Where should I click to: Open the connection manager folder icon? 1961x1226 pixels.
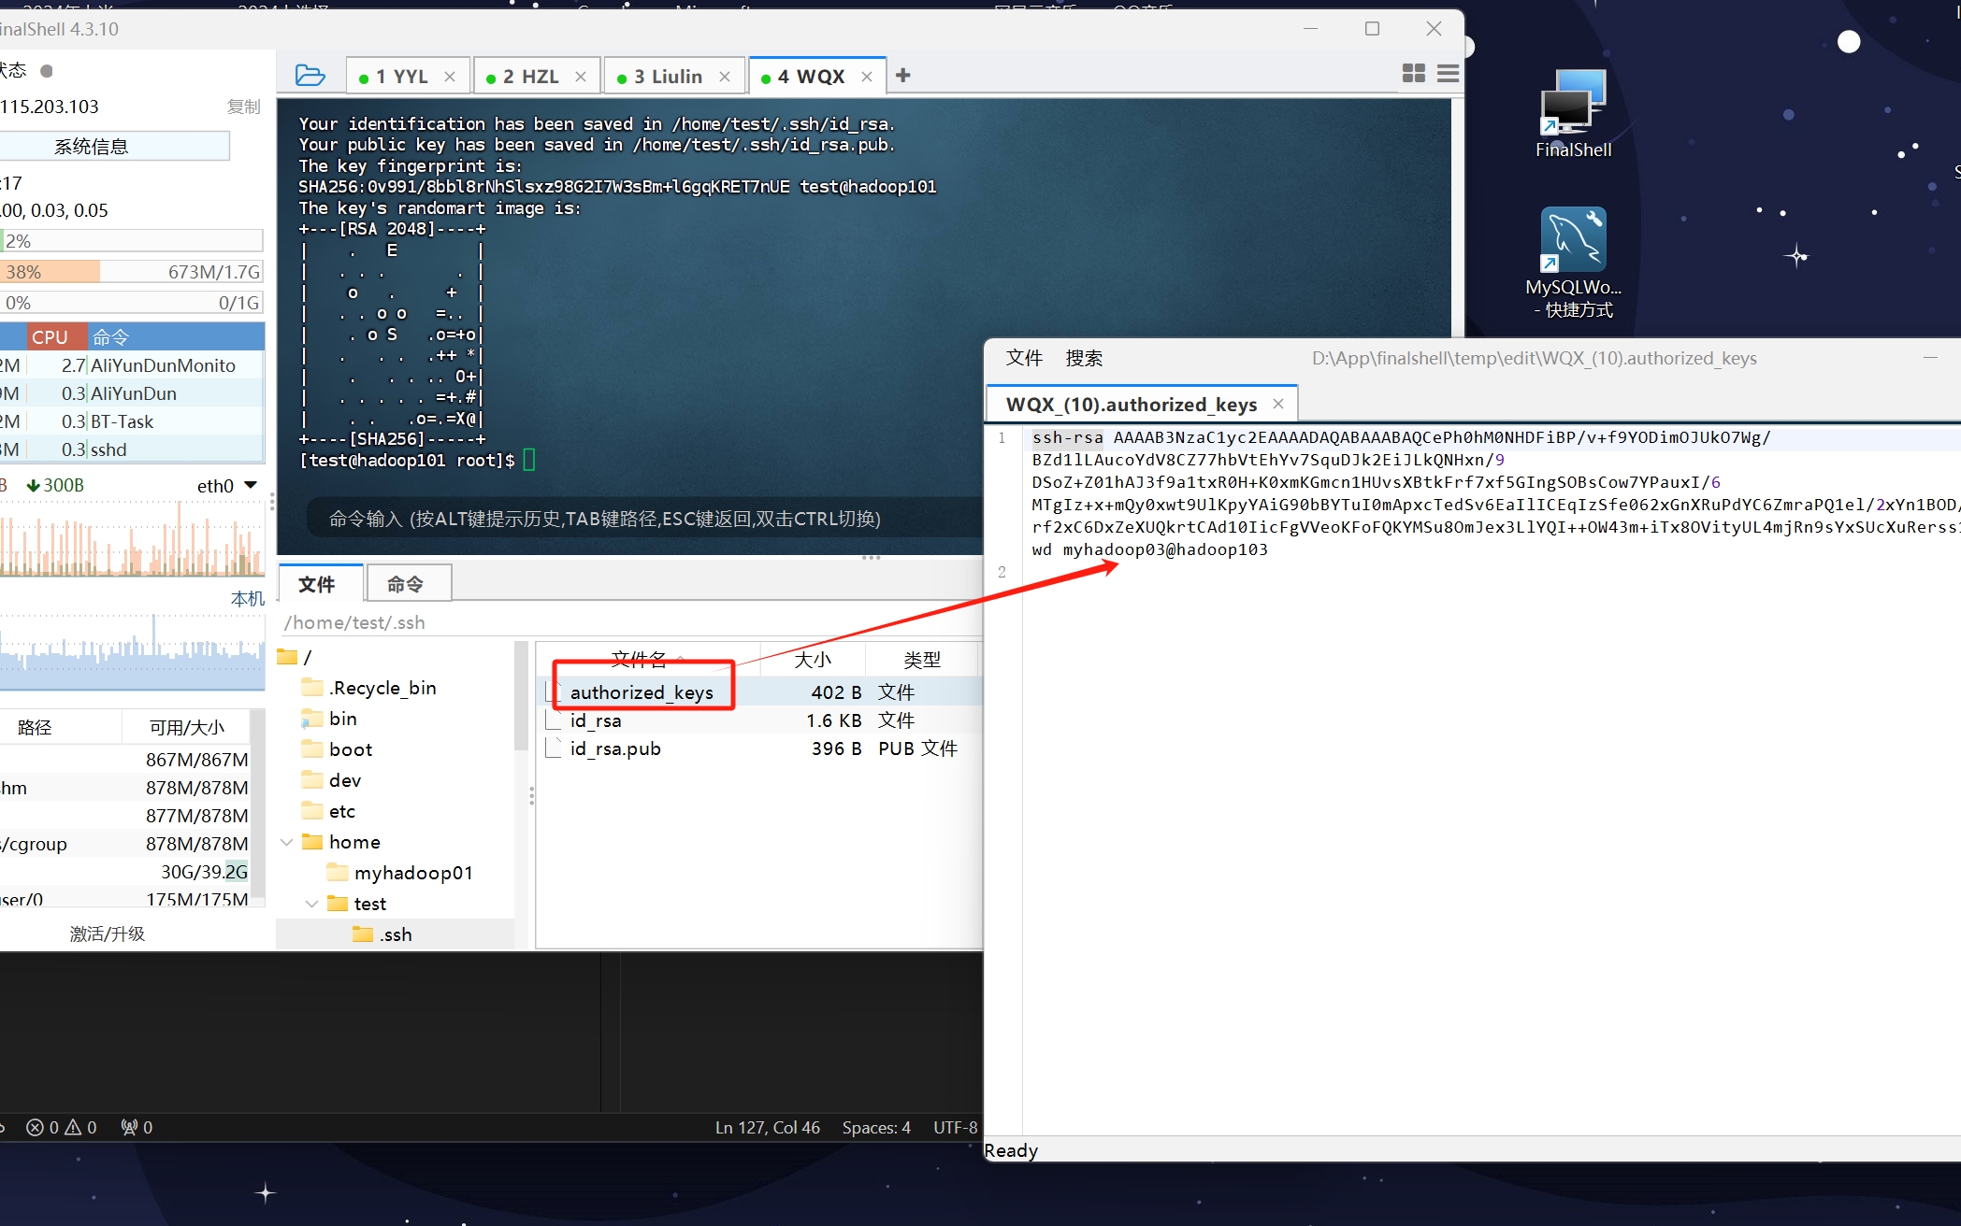click(x=310, y=76)
